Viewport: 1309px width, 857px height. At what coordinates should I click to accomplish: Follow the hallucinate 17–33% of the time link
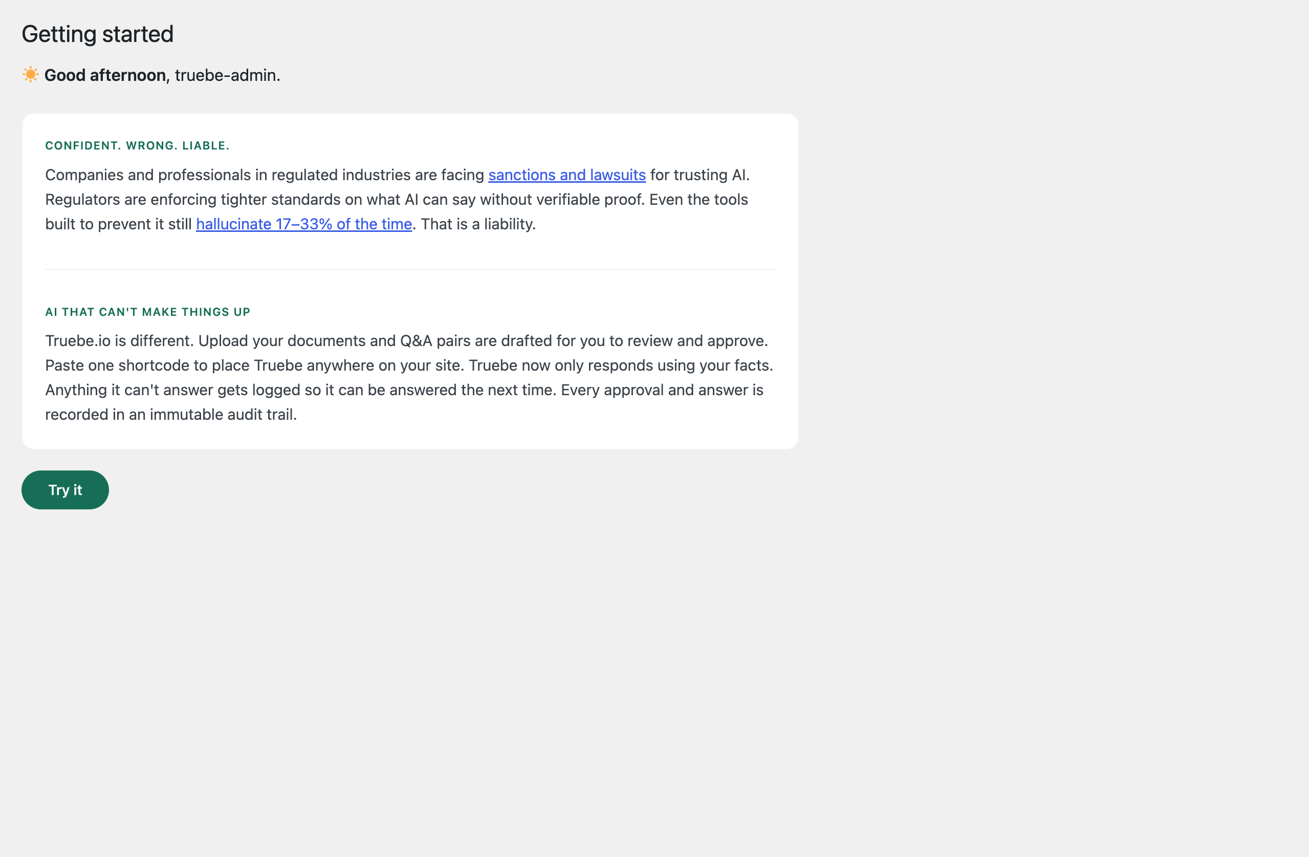pyautogui.click(x=303, y=224)
